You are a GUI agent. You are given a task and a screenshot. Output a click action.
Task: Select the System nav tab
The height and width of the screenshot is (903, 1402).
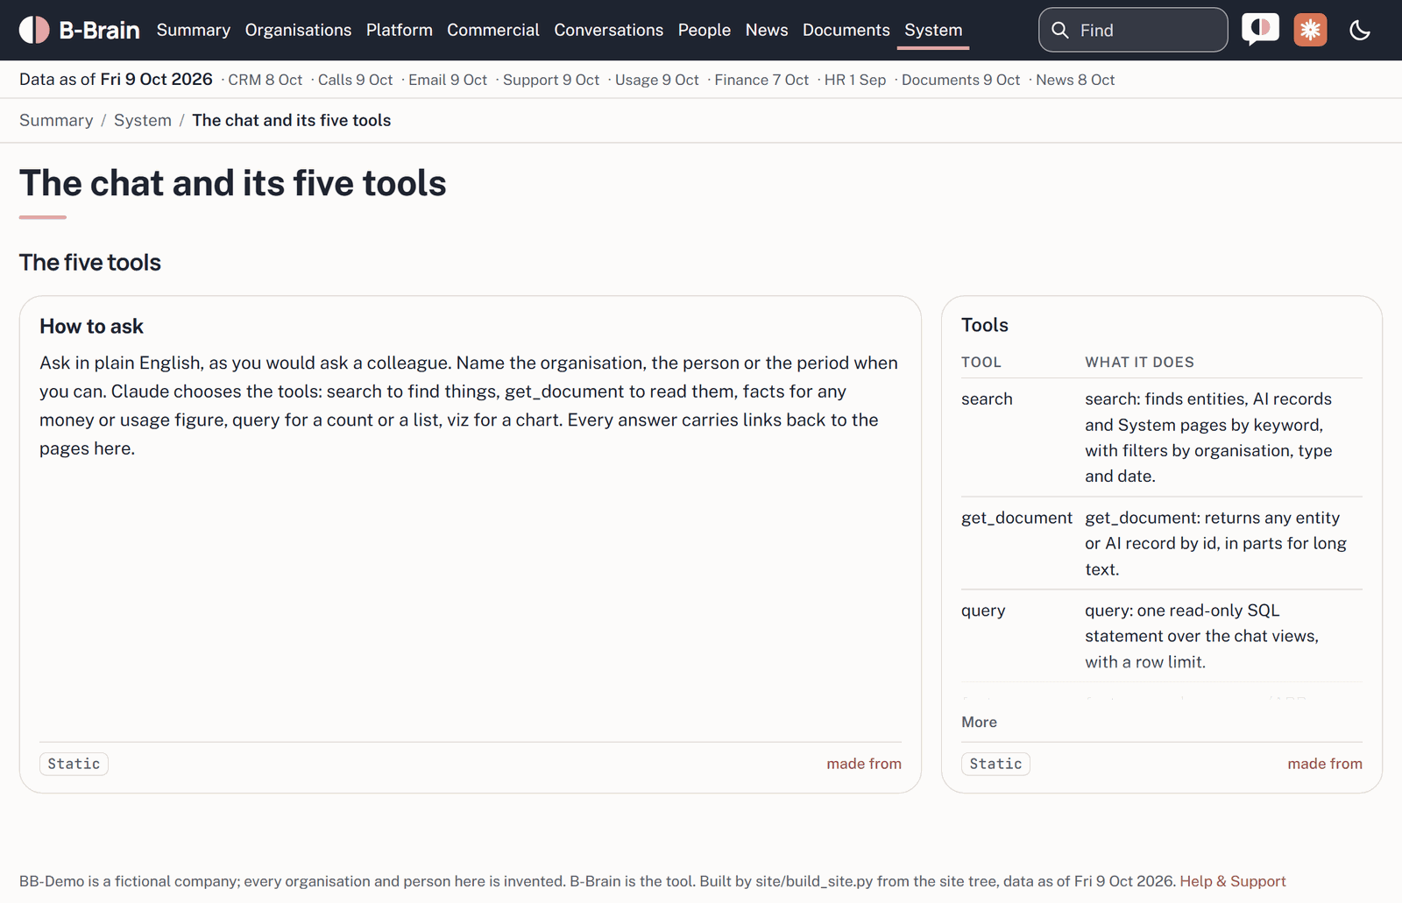933,30
